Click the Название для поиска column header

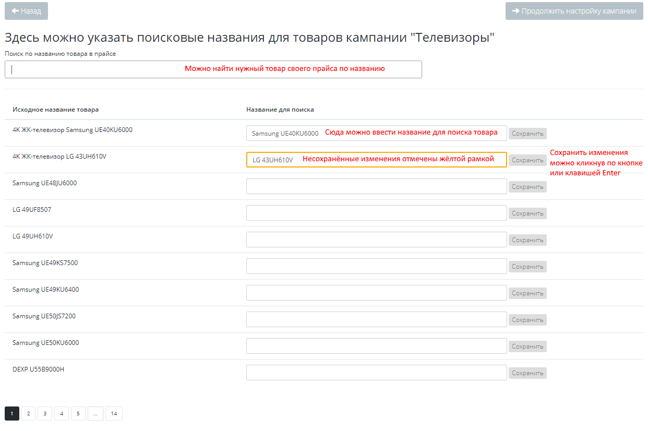point(280,110)
